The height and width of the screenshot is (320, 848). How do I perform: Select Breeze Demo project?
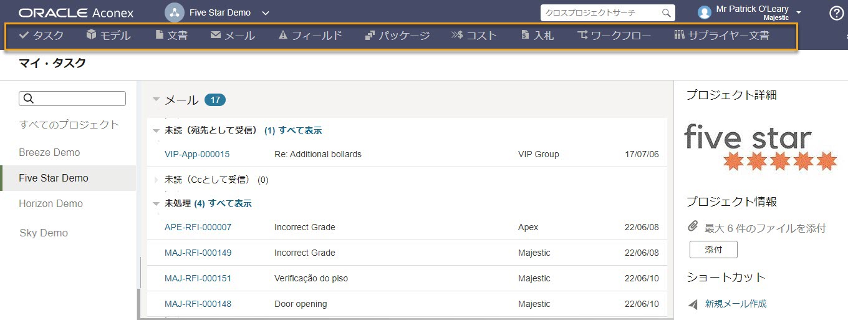coord(49,152)
